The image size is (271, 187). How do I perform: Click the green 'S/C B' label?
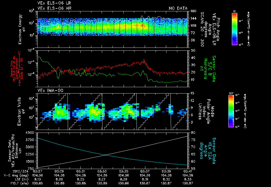tap(210, 68)
